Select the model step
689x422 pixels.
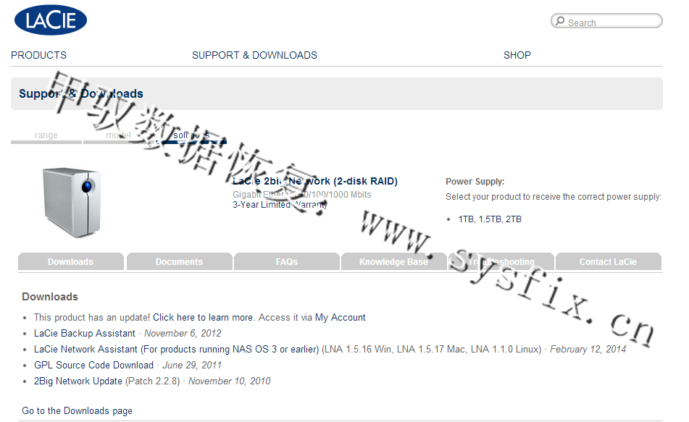point(118,135)
